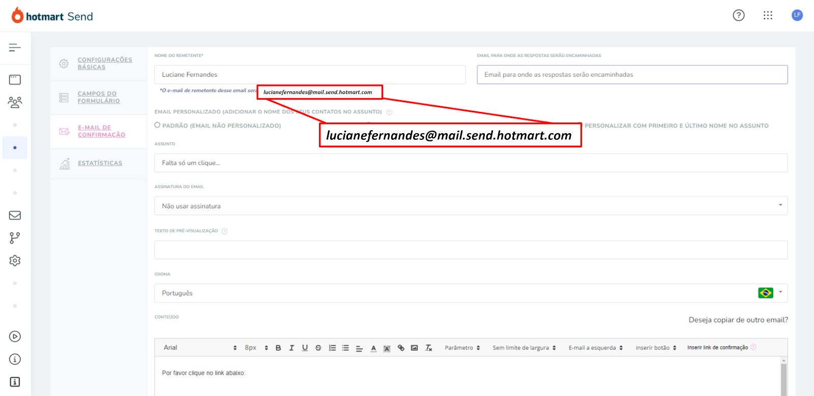814x396 pixels.
Task: Click the hotmart Send logo
Action: point(52,16)
